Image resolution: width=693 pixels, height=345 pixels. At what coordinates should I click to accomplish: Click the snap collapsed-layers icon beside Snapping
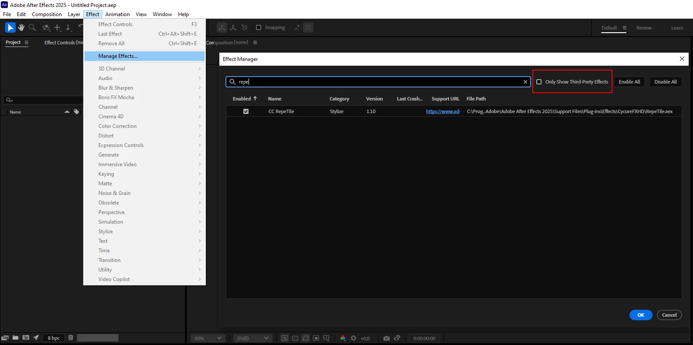tap(296, 27)
